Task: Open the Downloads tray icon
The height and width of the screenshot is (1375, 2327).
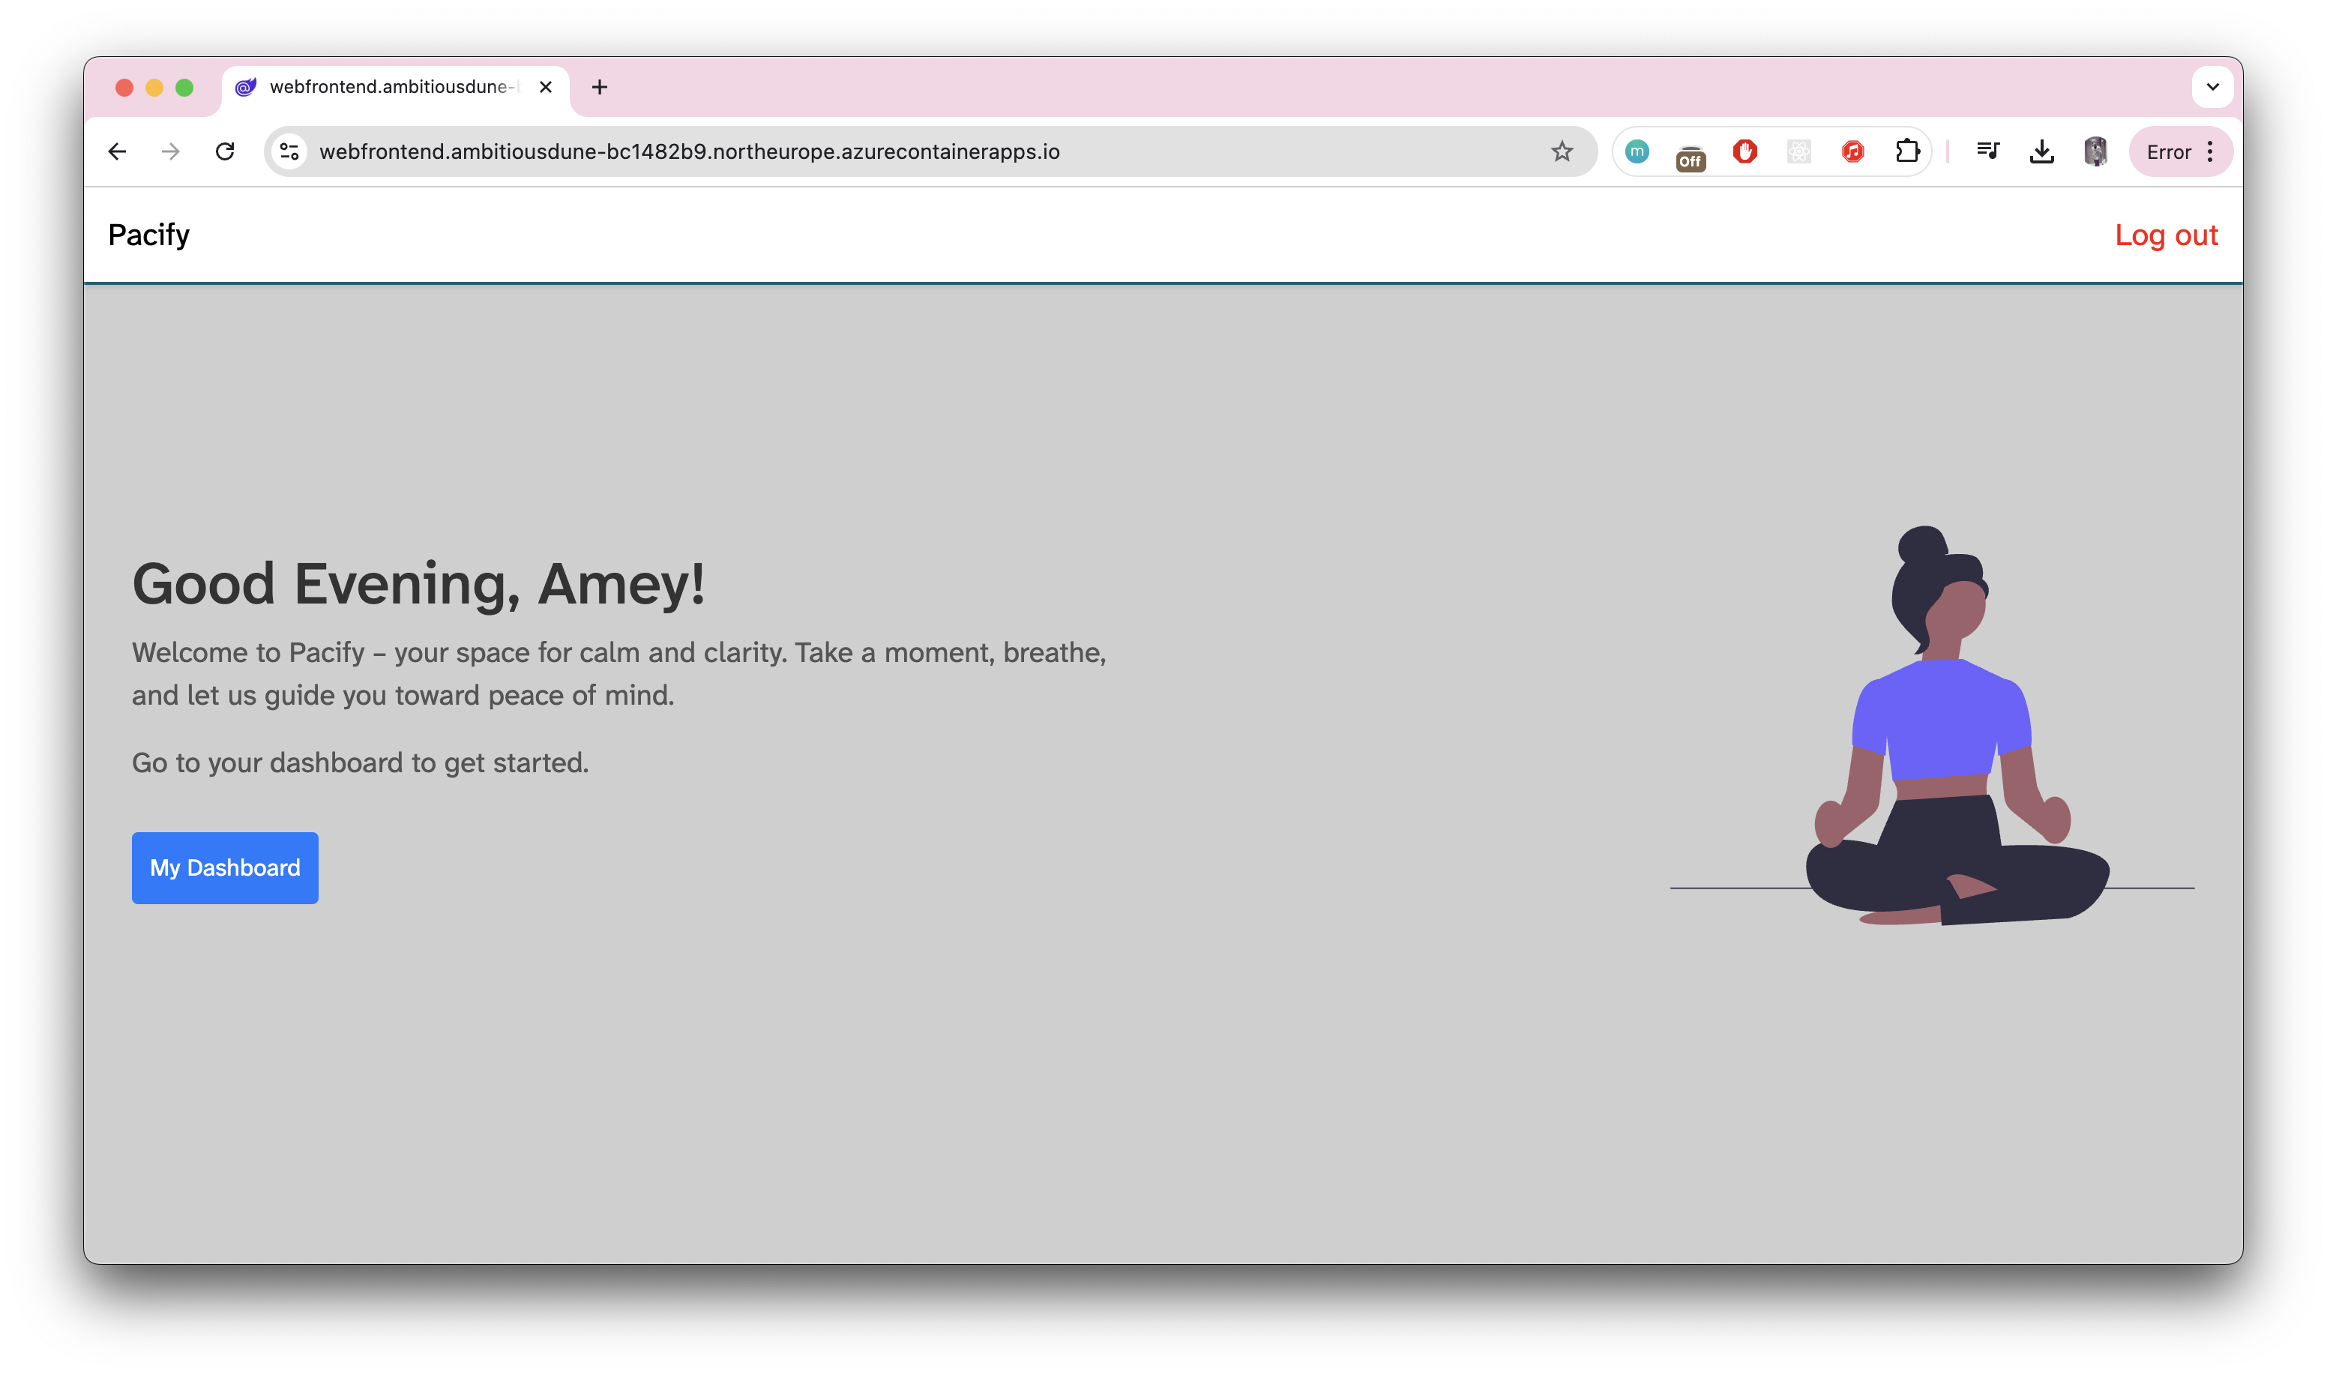Action: 2041,151
